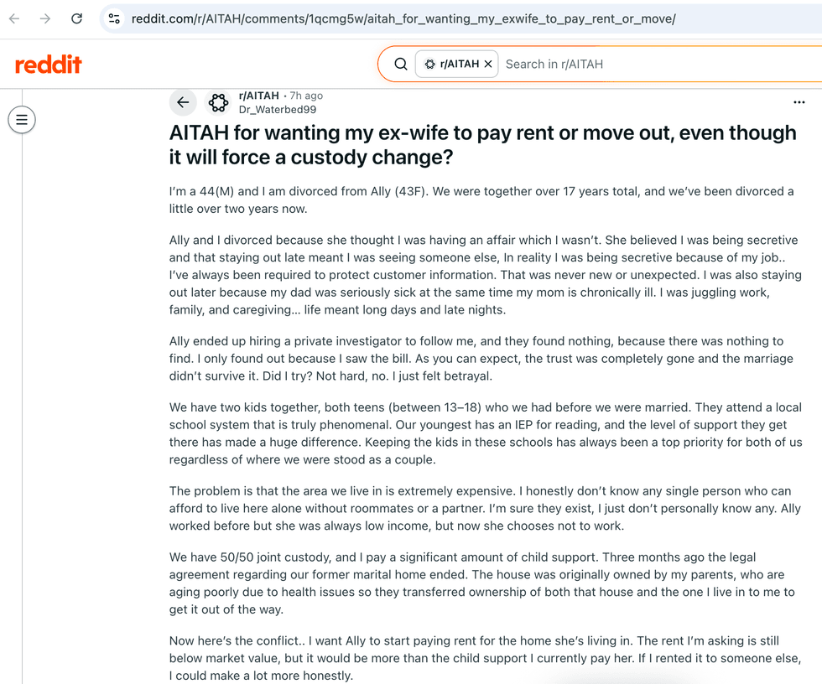
Task: Open post options three-dots menu
Action: pos(799,102)
